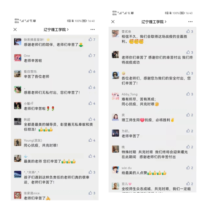
Task: Like Abby_Tong's comment
Action: pyautogui.click(x=188, y=94)
